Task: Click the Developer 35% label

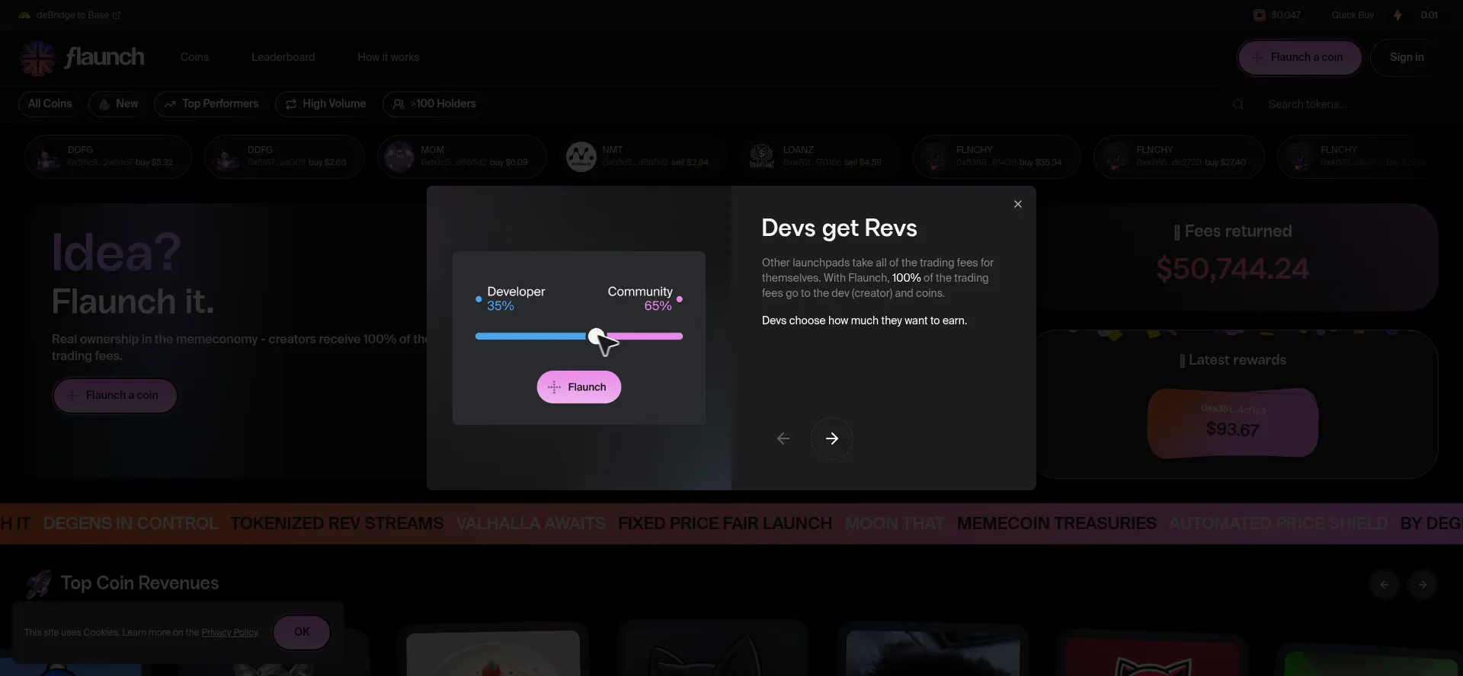Action: click(516, 298)
